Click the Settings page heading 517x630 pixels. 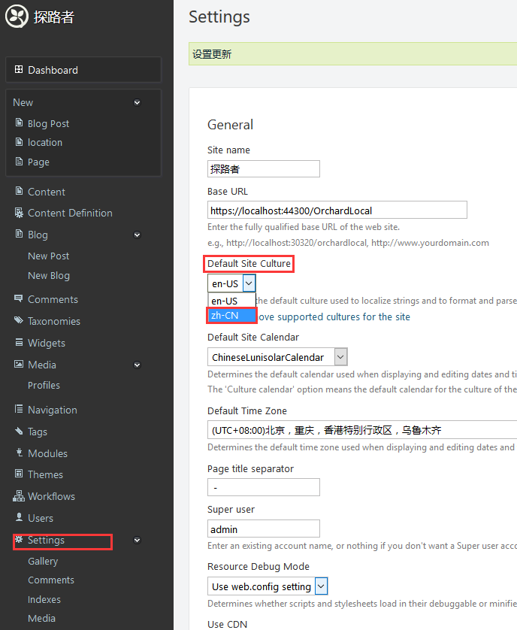[219, 17]
